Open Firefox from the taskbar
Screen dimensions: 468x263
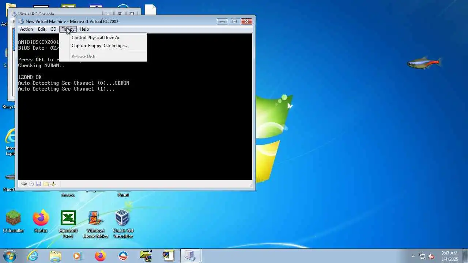tap(100, 256)
